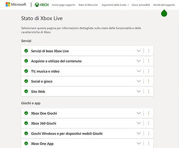Open Novità del supporto
Viewport: 179px width, 148px height.
coord(164,5)
